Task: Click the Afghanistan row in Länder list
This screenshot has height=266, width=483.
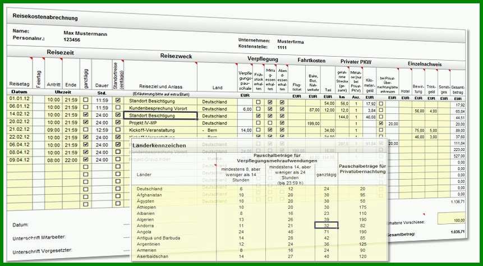Action: (149, 195)
